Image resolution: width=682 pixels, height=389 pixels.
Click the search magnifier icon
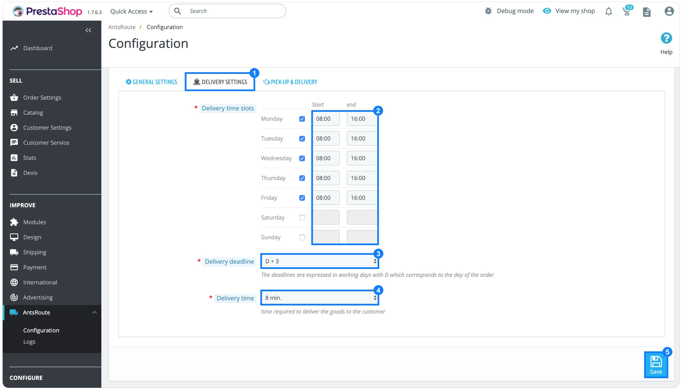pos(178,11)
